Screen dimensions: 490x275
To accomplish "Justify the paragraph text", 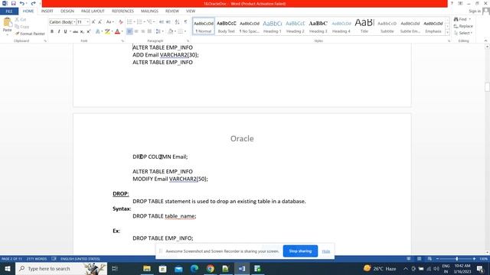I will (x=149, y=31).
